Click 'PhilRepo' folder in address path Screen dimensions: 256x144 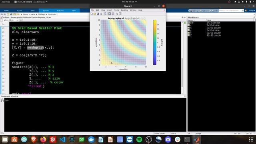click(x=42, y=14)
